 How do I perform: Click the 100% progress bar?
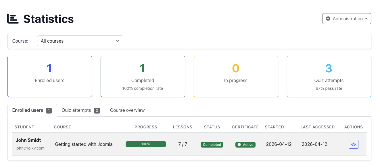(146, 144)
